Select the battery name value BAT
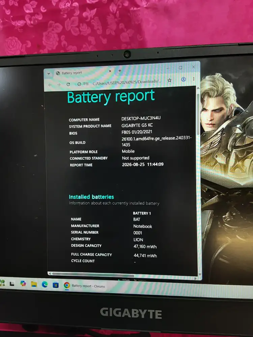Image resolution: width=253 pixels, height=337 pixels. click(x=137, y=219)
